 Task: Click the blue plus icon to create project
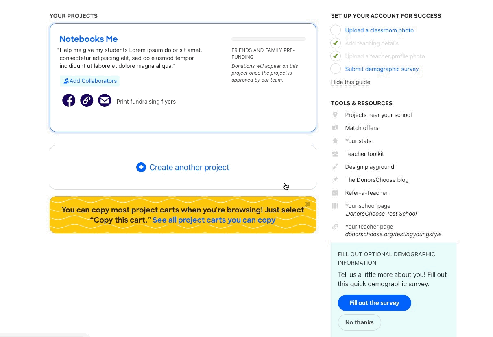[x=141, y=167]
